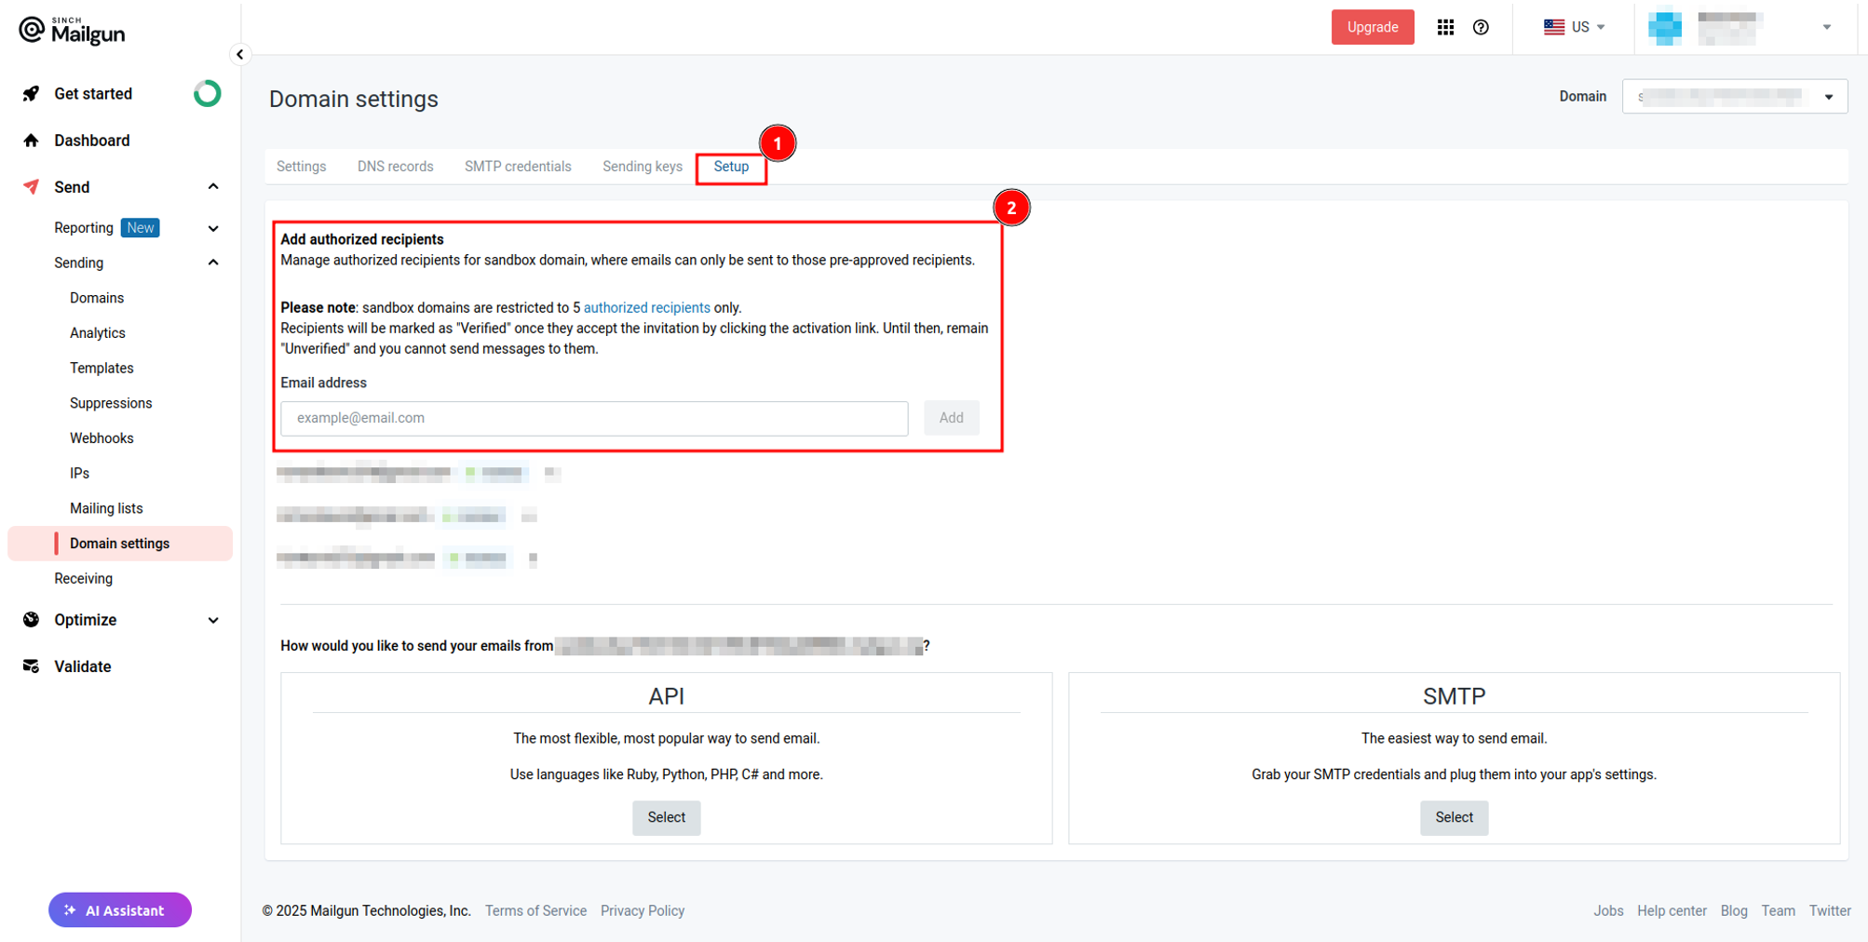Open the SMTP credentials tab

click(x=518, y=167)
